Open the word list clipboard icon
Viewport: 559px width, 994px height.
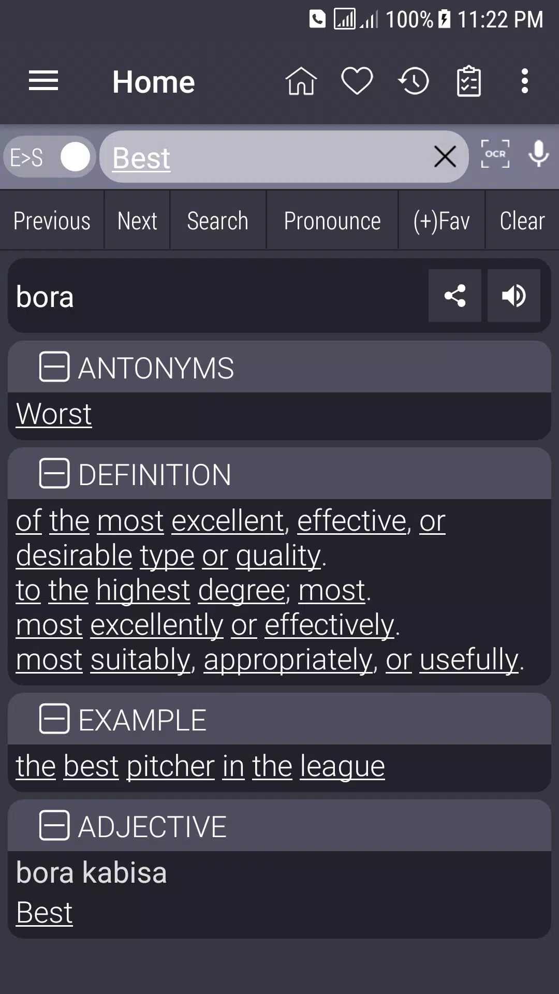coord(468,81)
